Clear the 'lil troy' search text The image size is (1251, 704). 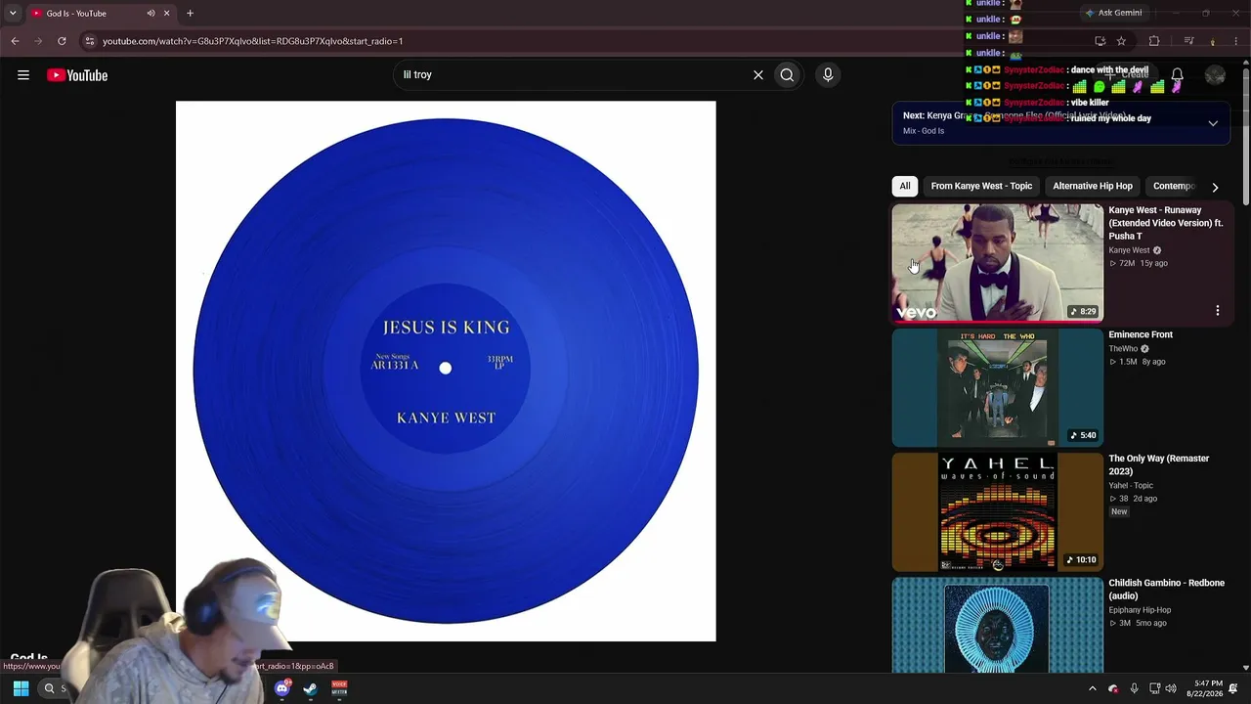757,75
